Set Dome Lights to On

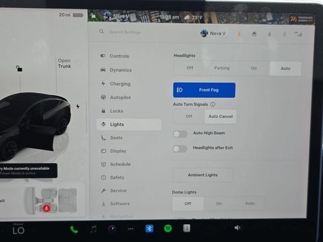click(x=219, y=204)
